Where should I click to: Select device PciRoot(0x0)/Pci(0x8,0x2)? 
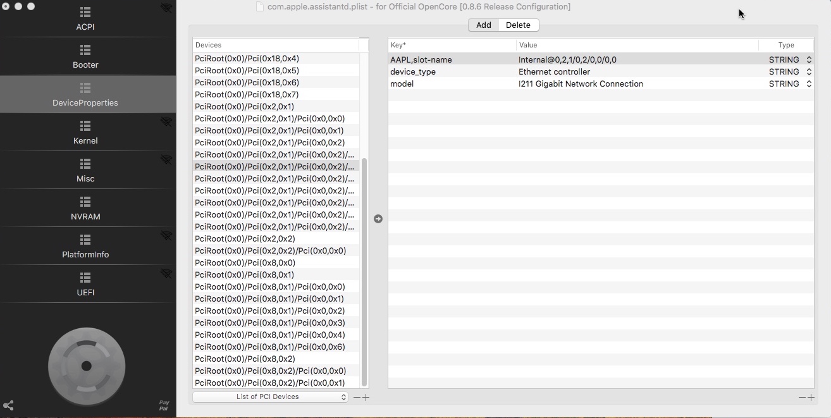coord(276,359)
